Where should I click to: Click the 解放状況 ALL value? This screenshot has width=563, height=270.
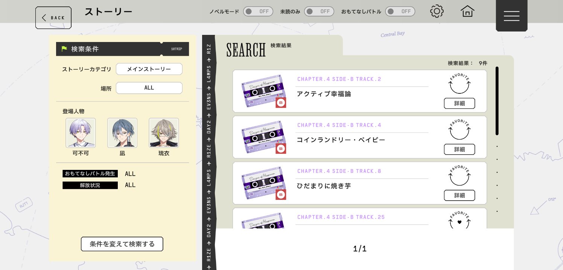point(130,185)
